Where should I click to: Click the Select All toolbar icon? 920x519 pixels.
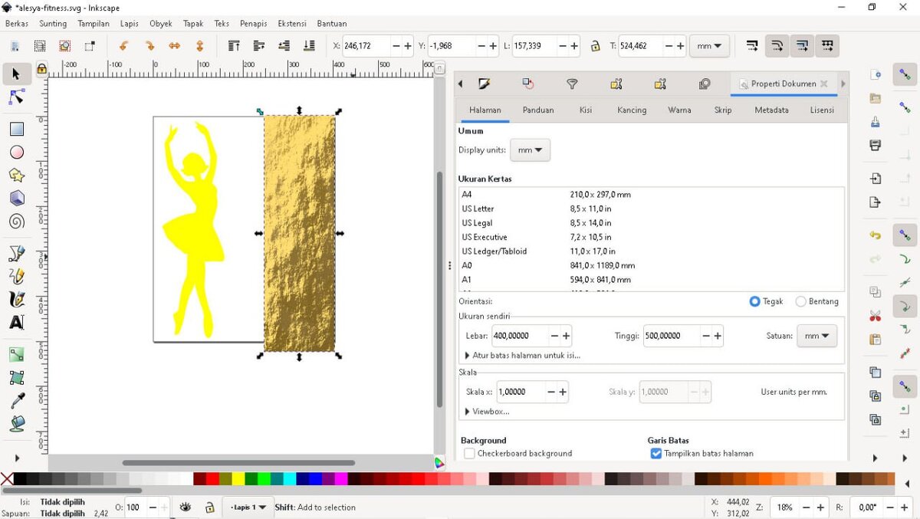coord(15,46)
